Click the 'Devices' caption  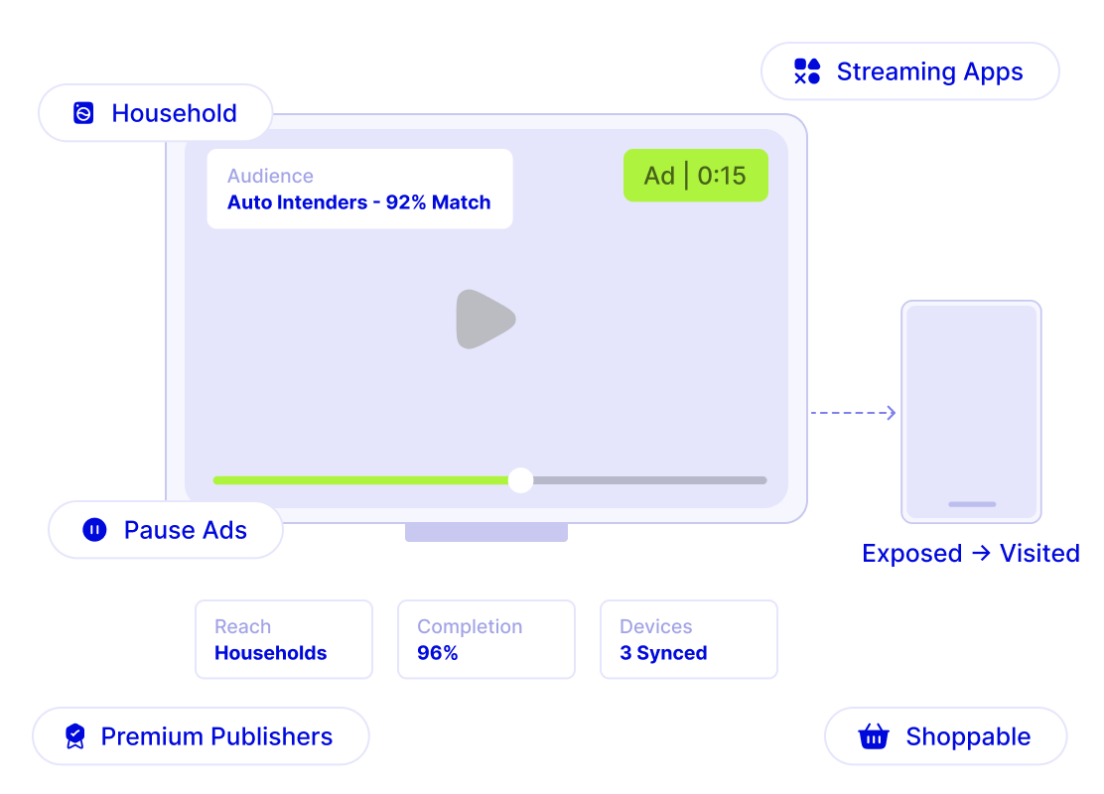pos(655,626)
